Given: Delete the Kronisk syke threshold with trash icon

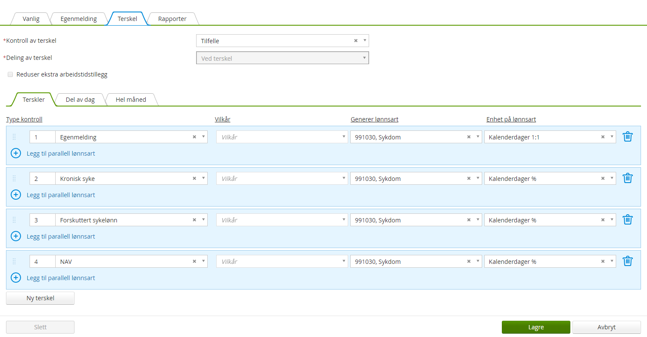Looking at the screenshot, I should coord(627,178).
